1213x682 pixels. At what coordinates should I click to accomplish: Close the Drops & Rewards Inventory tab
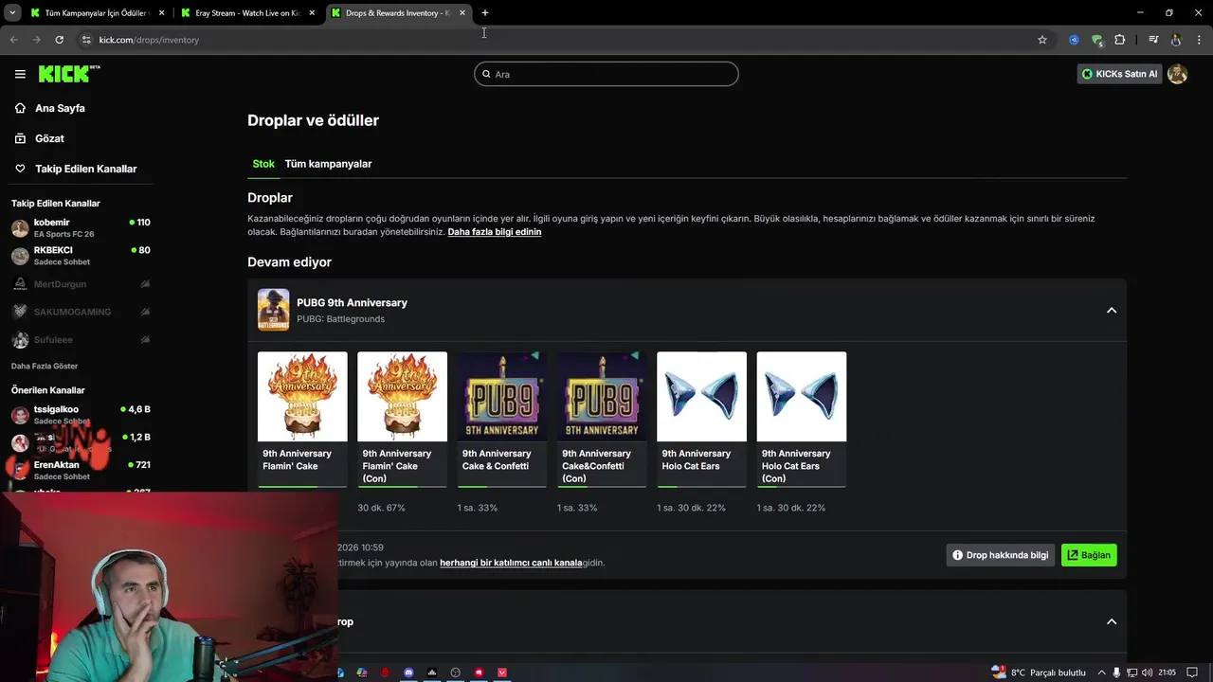(462, 13)
